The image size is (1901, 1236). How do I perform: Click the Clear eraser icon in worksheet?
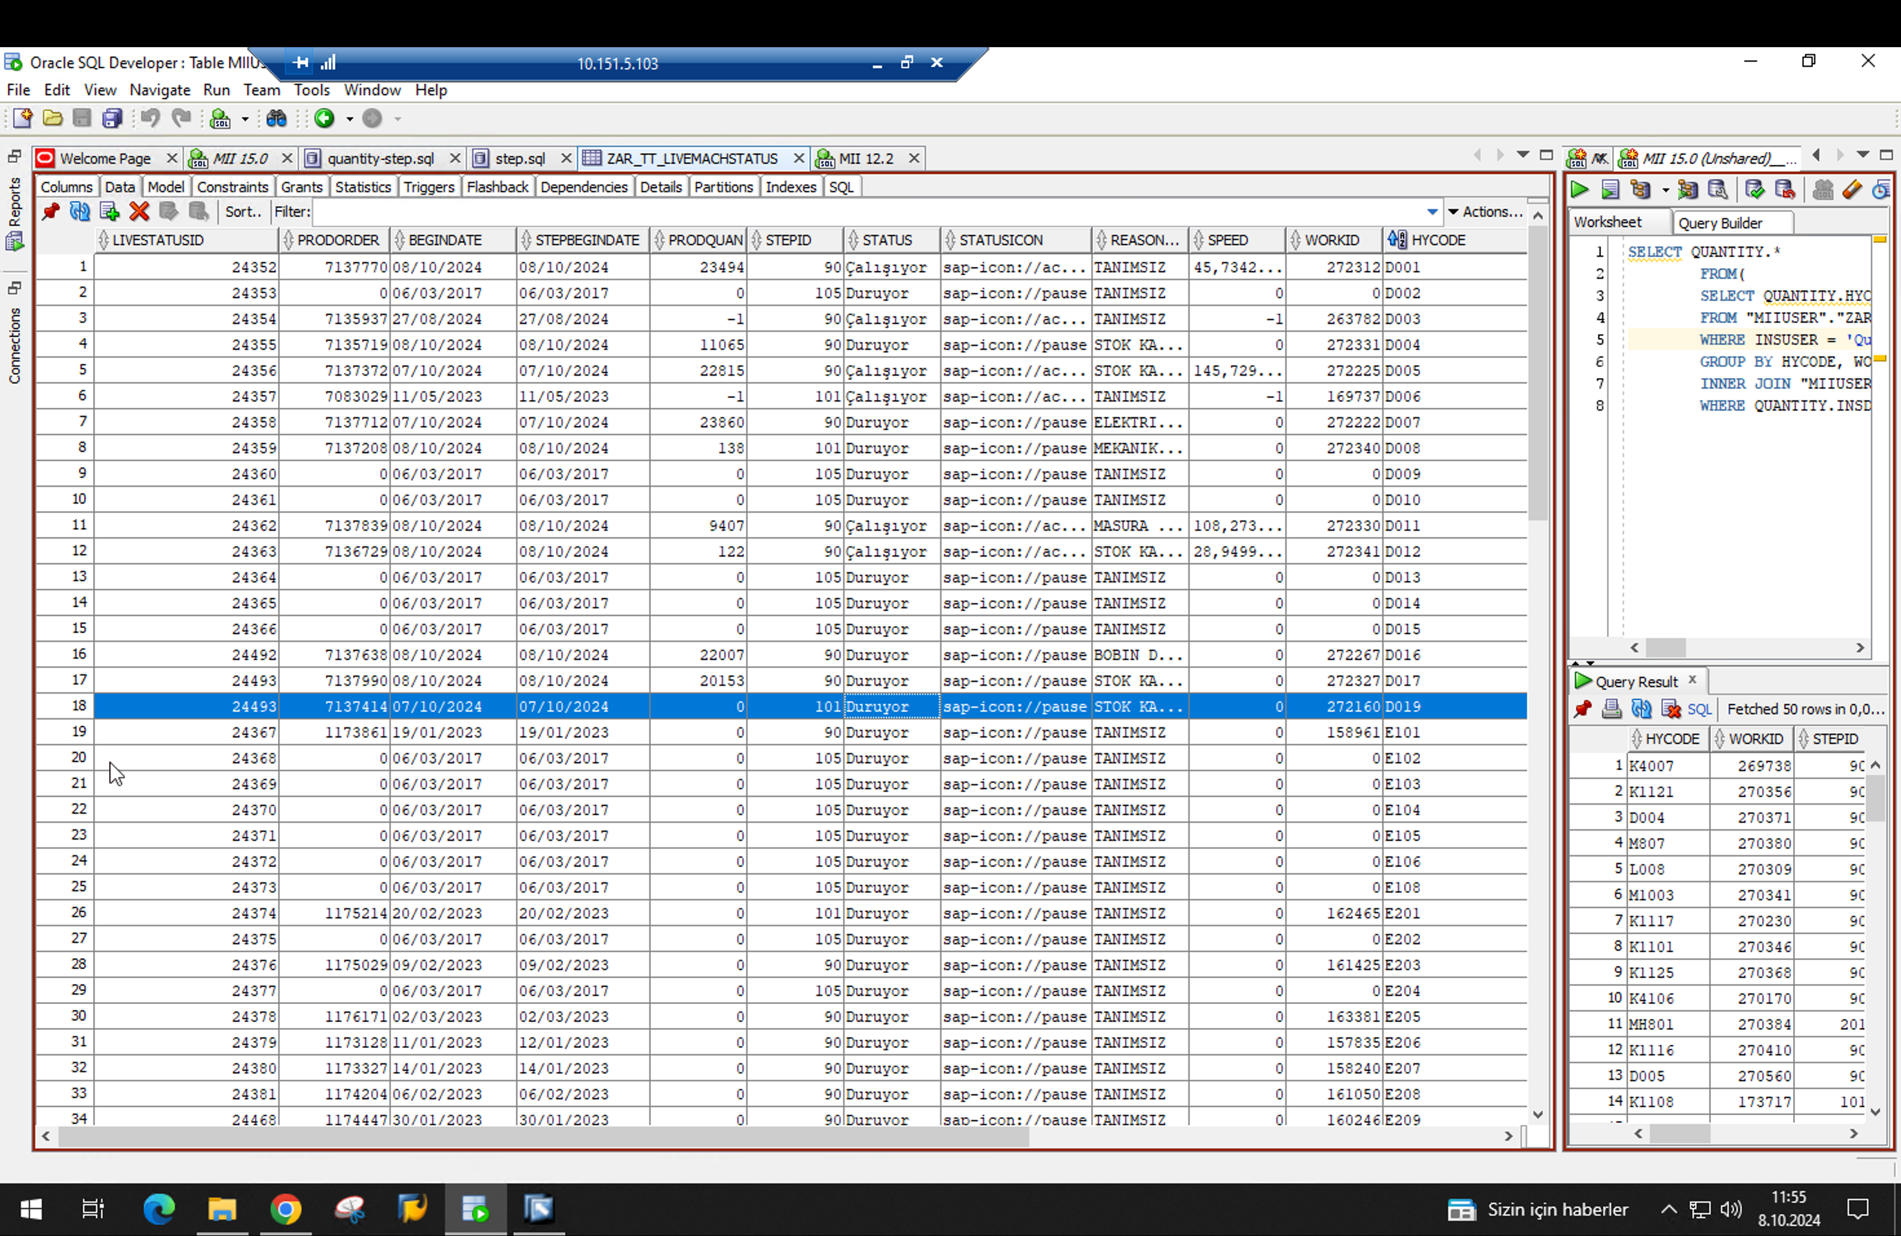(1851, 189)
